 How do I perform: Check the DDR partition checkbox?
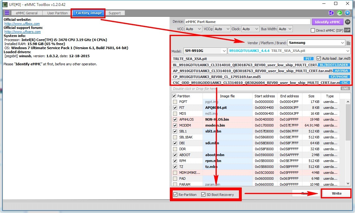175,149
